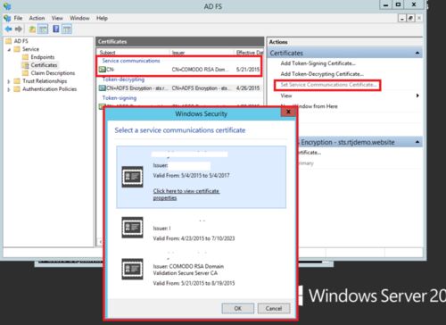This screenshot has width=446, height=325.
Task: Toggle the Show/Hide Action Pane toolbar icon
Action: [67, 29]
